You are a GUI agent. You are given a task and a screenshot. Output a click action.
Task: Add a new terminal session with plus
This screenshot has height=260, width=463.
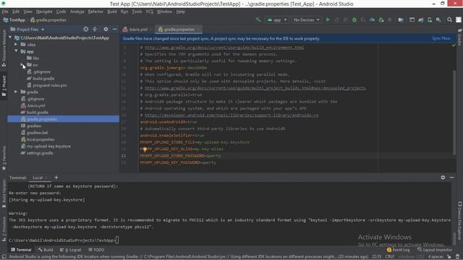[x=56, y=178]
